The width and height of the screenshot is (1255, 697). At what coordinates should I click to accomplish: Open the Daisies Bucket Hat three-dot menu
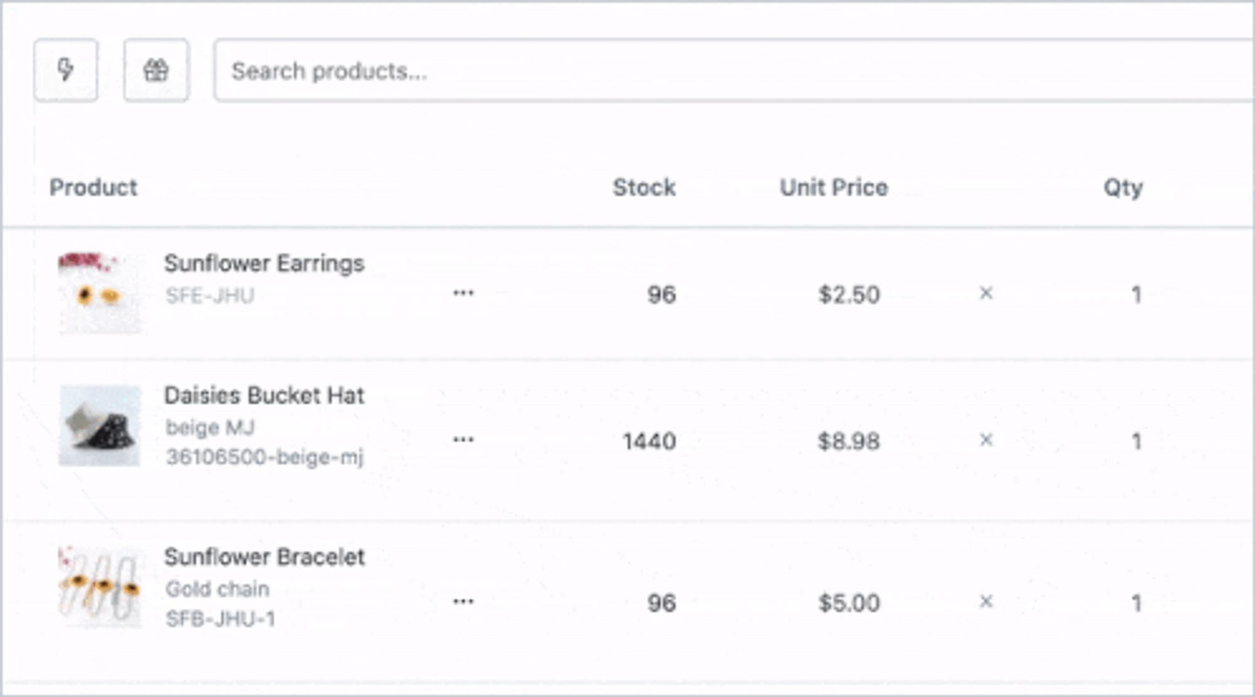(463, 440)
